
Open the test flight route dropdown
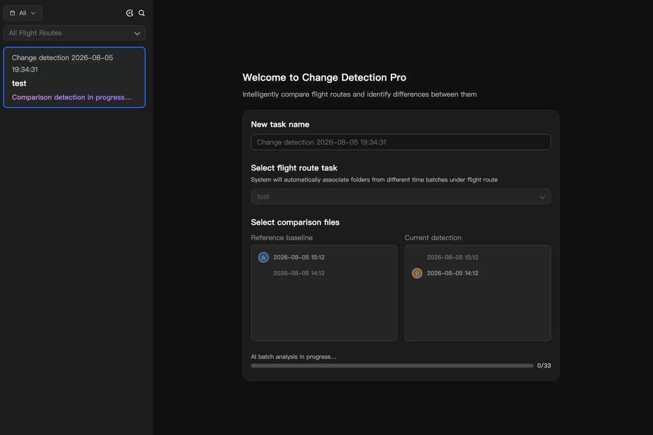pyautogui.click(x=401, y=197)
